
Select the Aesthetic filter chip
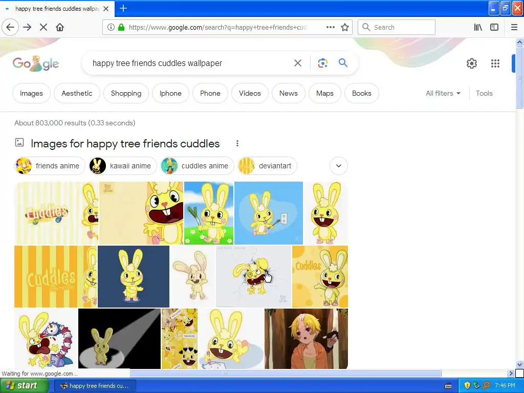point(77,93)
